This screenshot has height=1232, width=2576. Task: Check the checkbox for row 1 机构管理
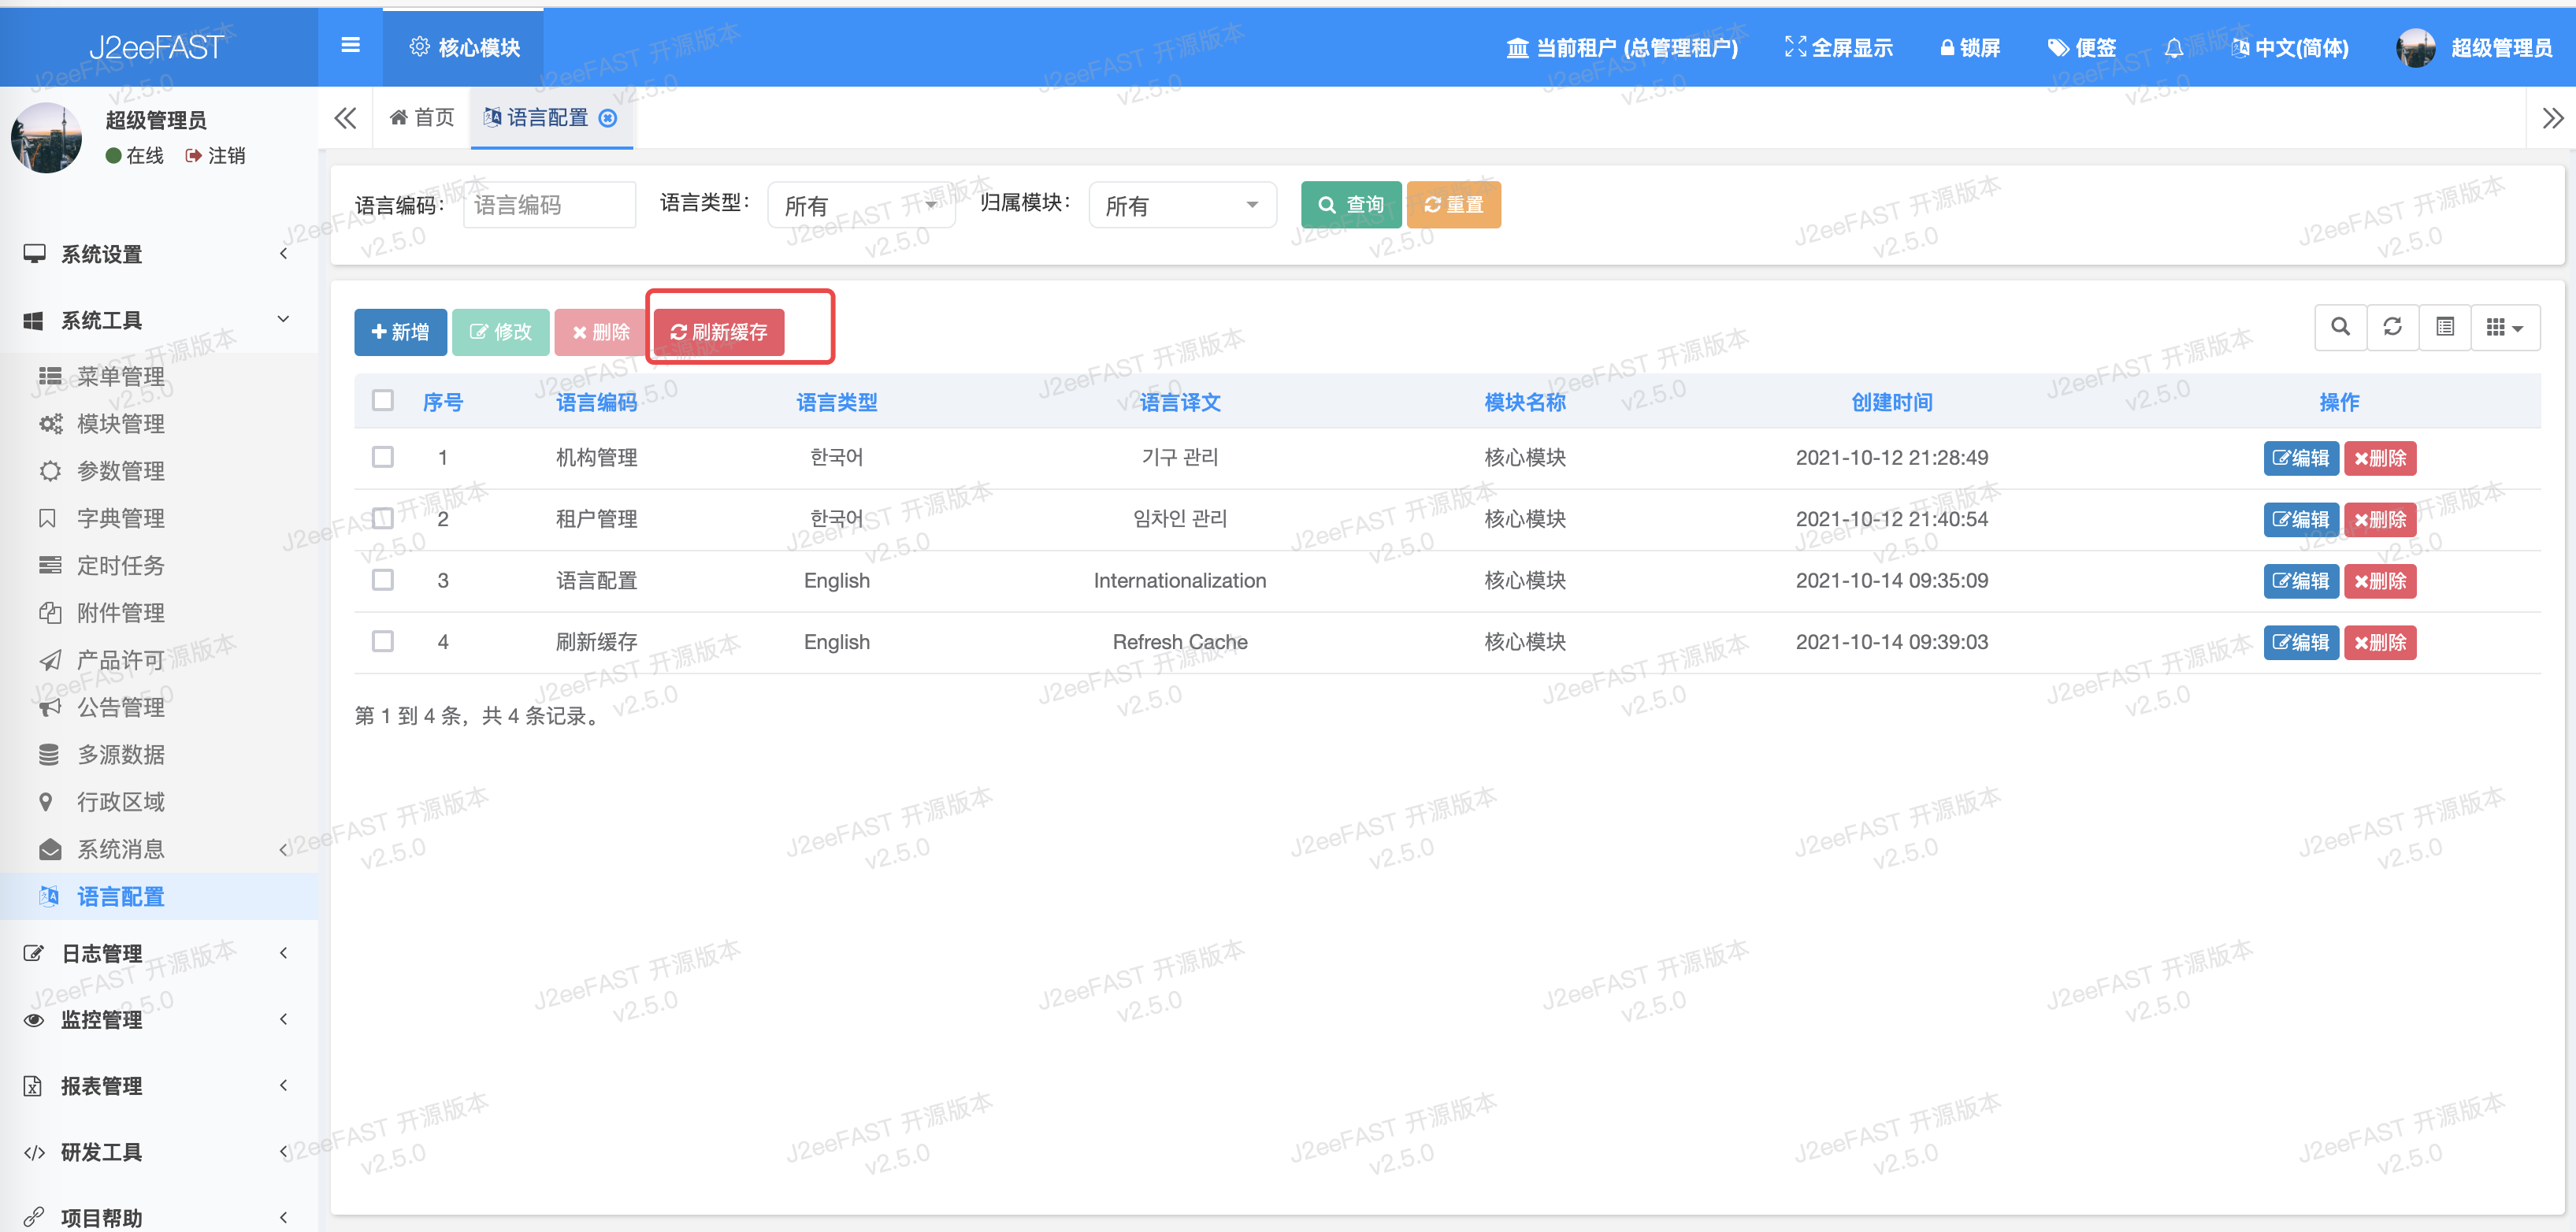[x=382, y=457]
